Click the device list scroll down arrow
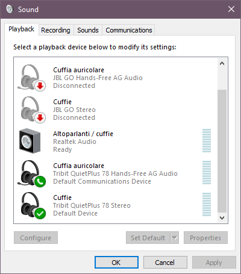The image size is (241, 274). (222, 217)
